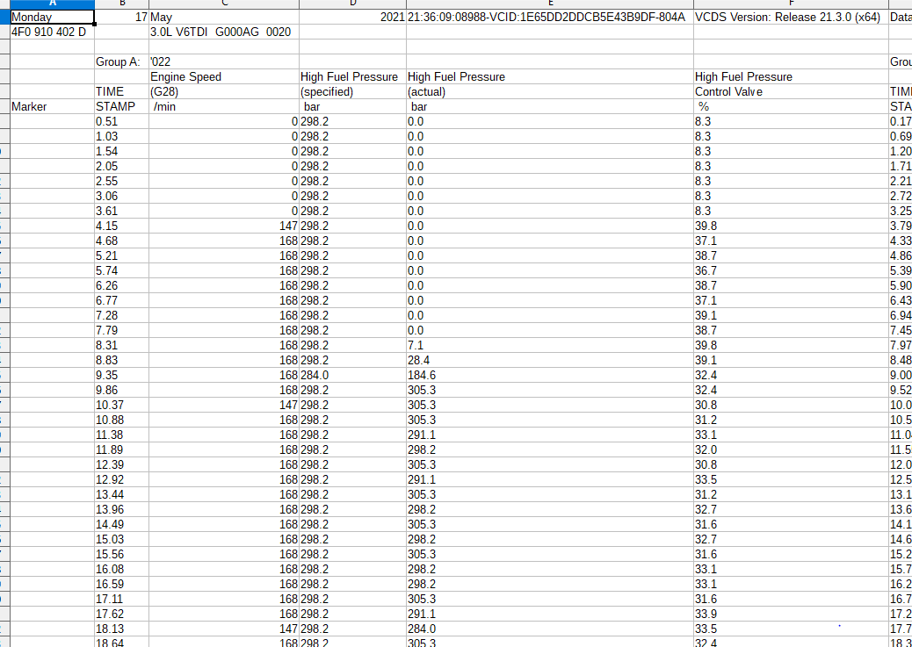Click the actual pressure value 184.6
Image resolution: width=912 pixels, height=647 pixels.
tap(549, 376)
